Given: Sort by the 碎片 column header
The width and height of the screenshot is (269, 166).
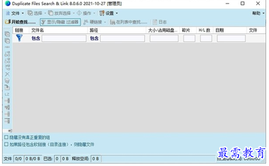Looking at the screenshot, I should click(x=188, y=30).
